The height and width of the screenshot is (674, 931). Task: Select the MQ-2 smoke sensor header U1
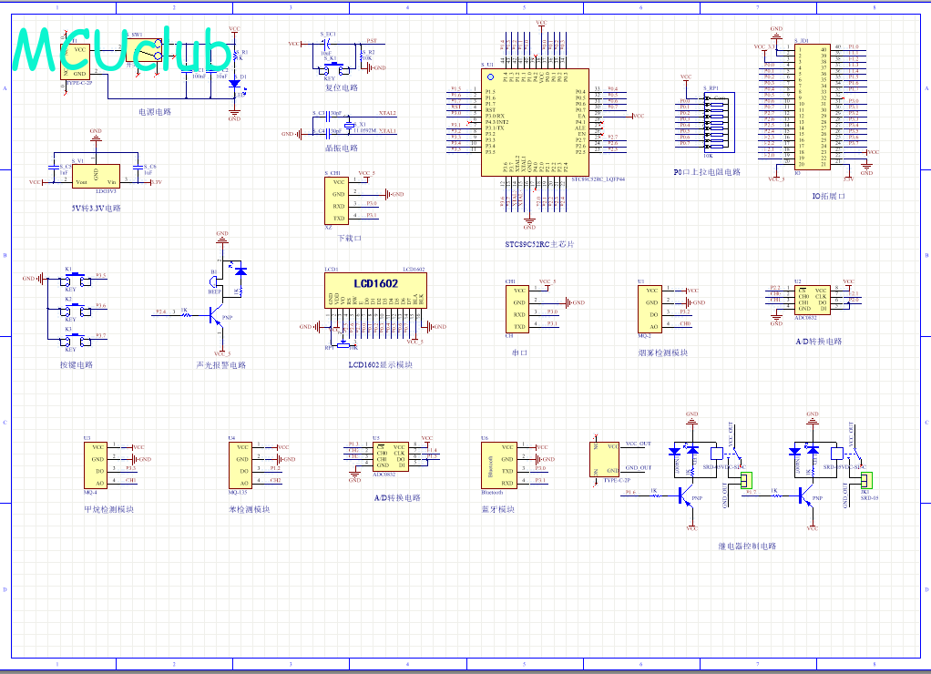tap(650, 309)
